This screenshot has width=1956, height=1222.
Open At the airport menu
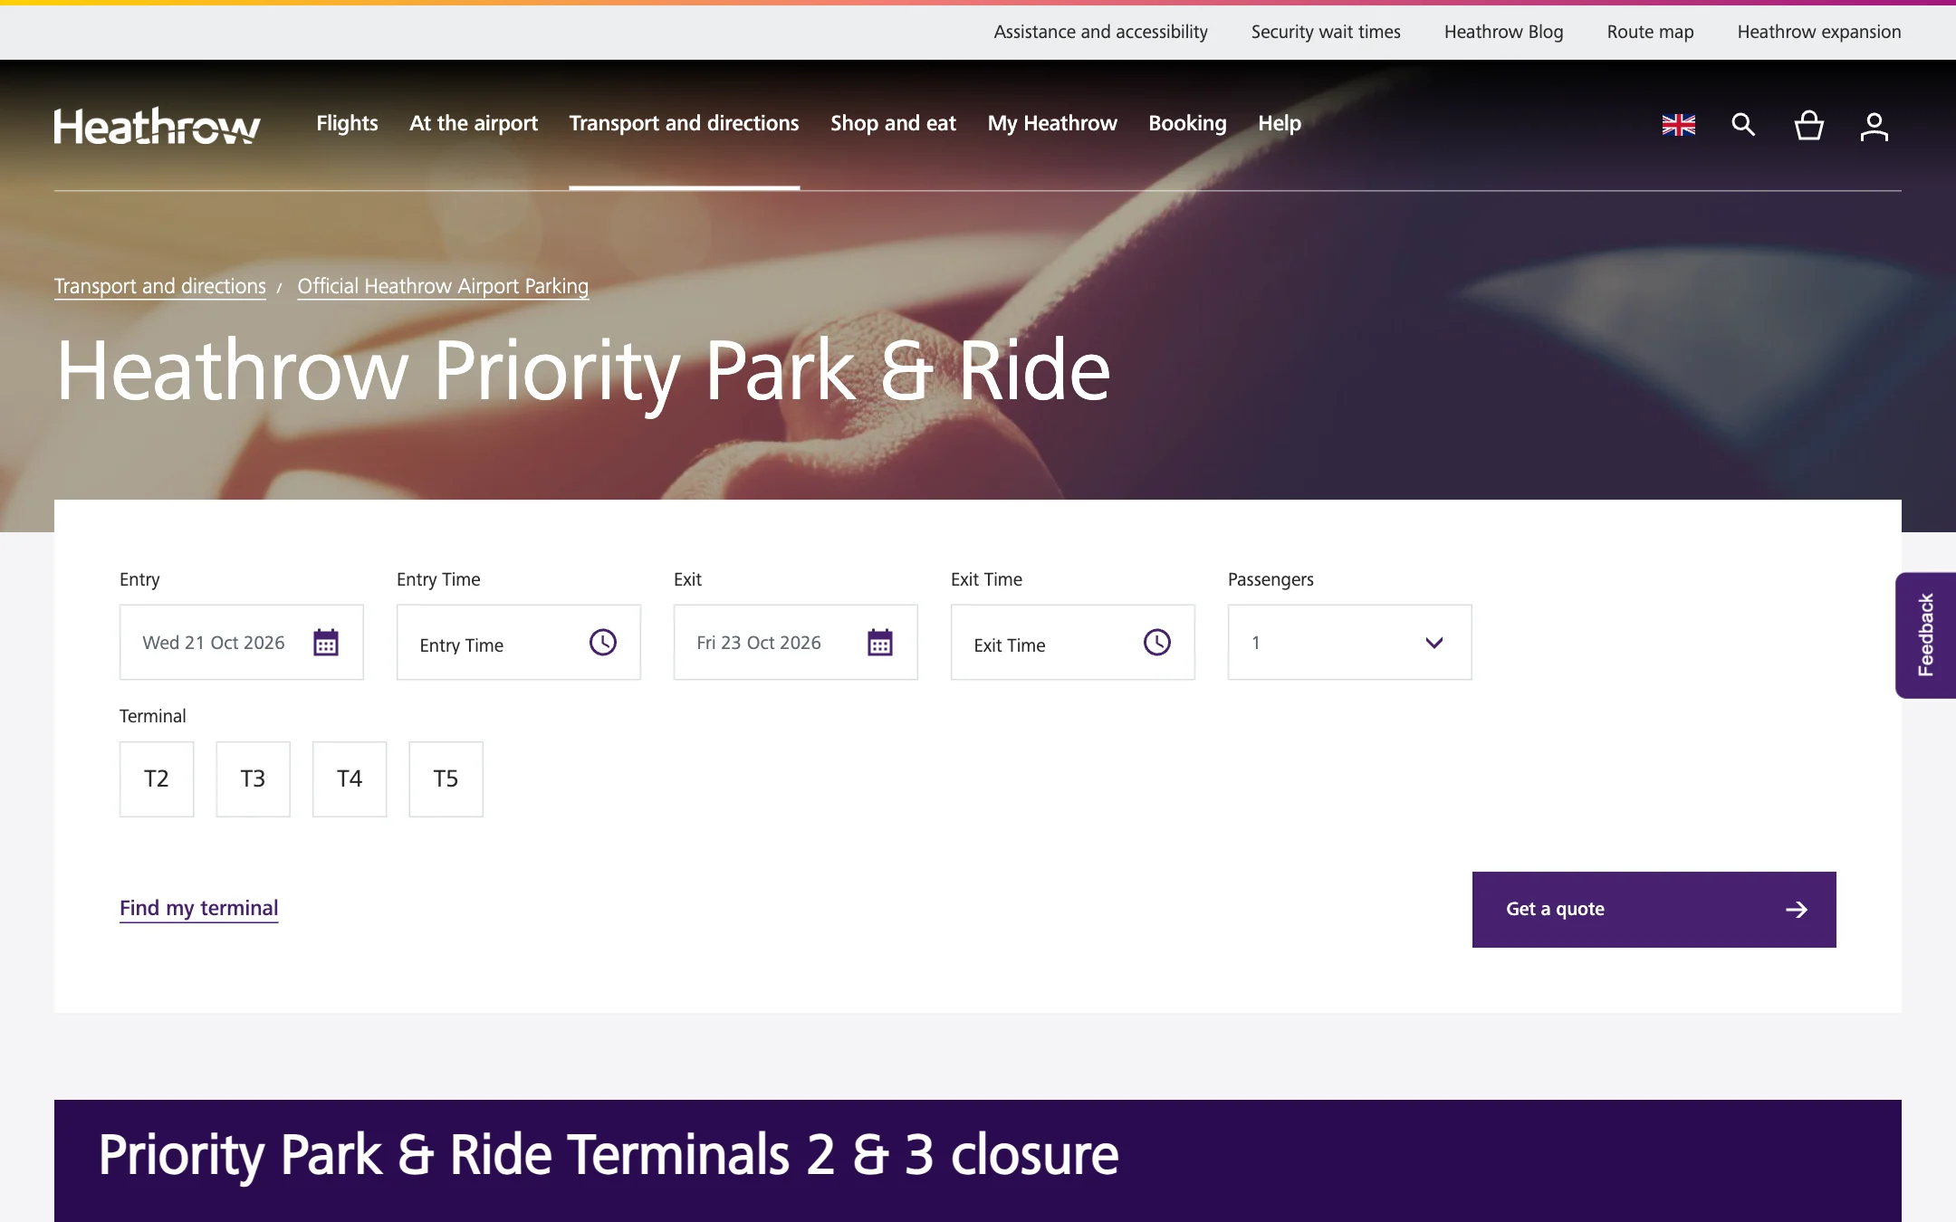pos(474,123)
